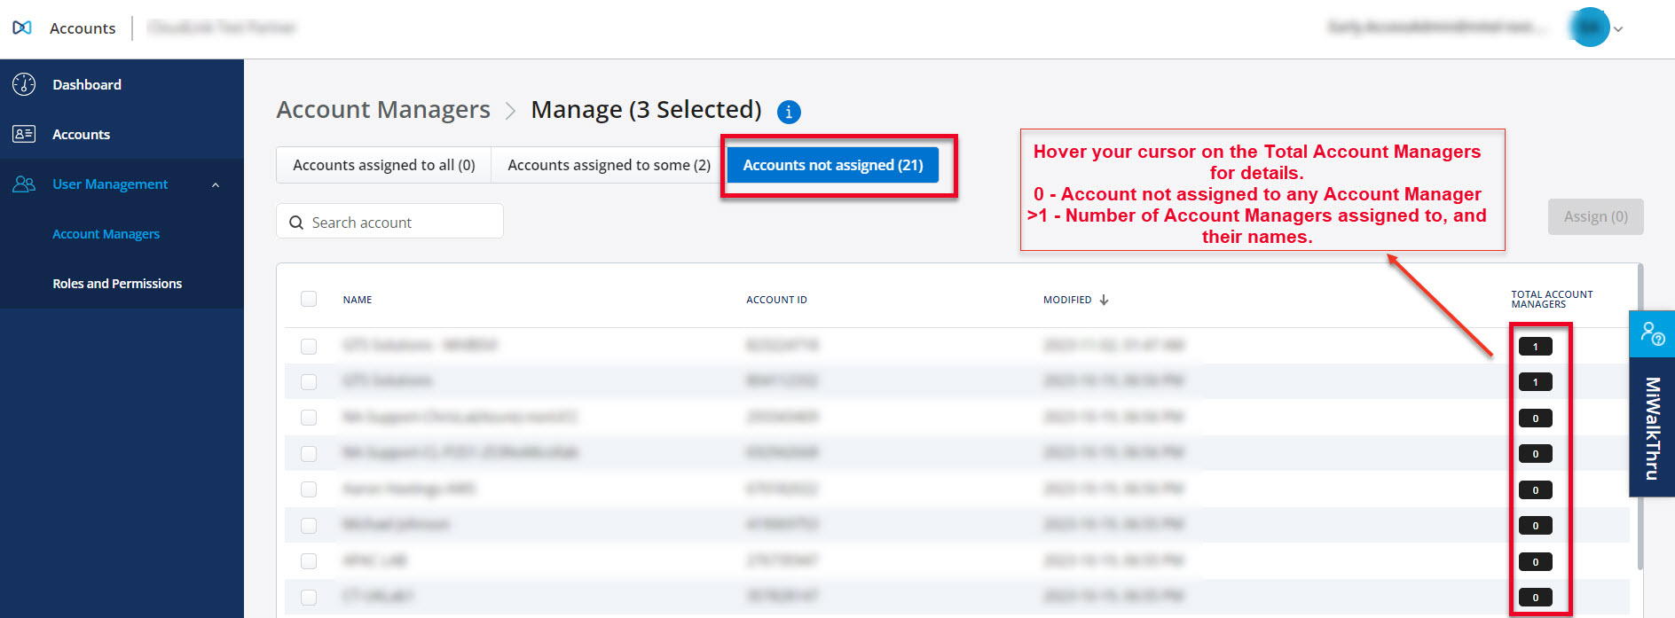Click the Modified sort arrow icon
Screen dimensions: 1675x618
tap(1104, 300)
